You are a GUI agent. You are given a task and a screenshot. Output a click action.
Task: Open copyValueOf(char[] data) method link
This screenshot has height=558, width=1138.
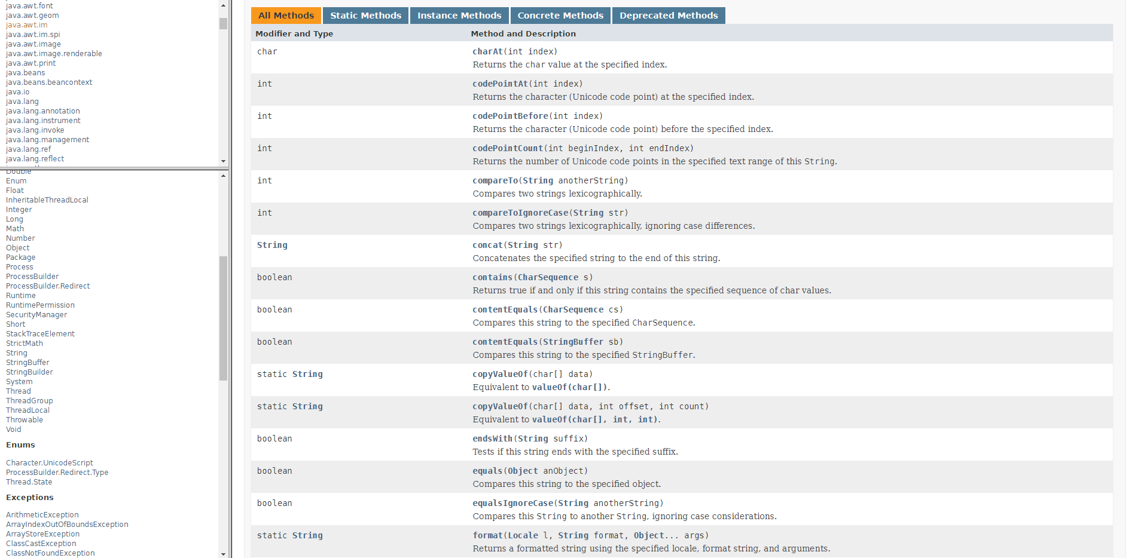(501, 374)
